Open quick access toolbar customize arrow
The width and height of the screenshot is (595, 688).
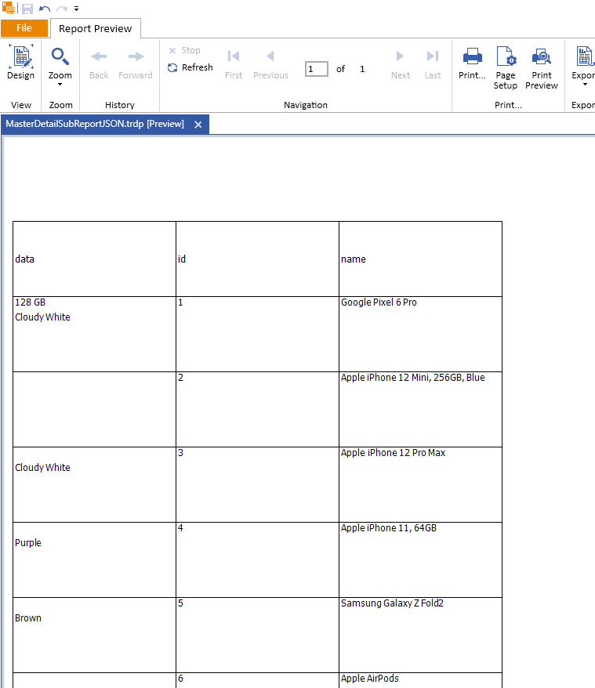[x=76, y=9]
